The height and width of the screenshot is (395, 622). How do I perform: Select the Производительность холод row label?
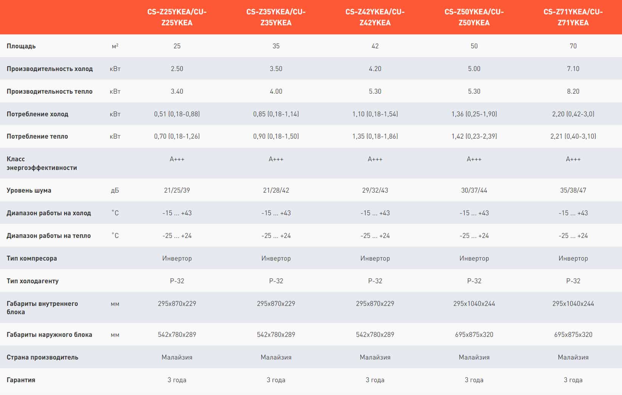49,69
